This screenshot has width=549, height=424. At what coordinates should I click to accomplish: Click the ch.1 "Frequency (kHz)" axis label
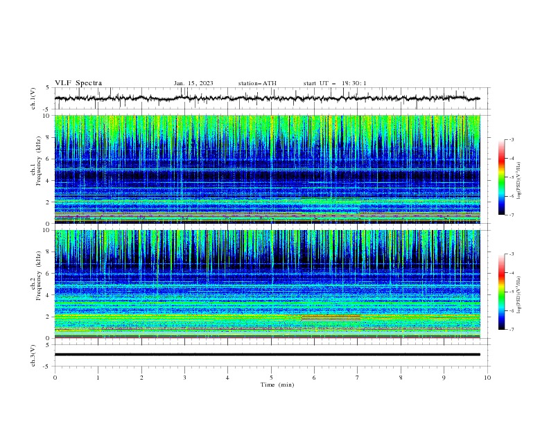click(39, 161)
